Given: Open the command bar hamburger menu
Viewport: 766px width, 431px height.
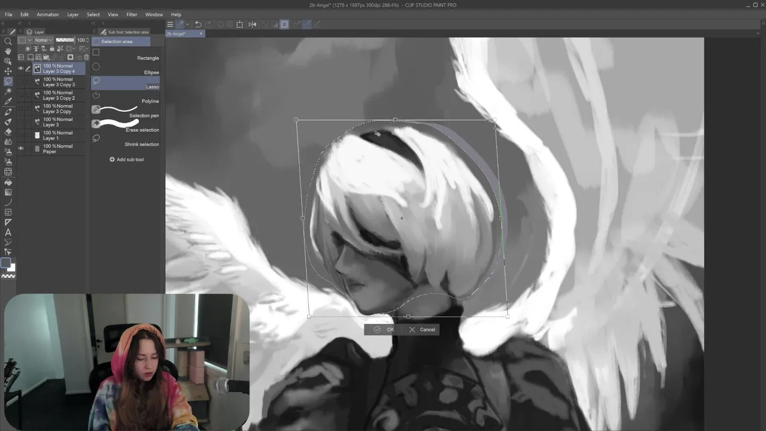Looking at the screenshot, I should coord(170,25).
